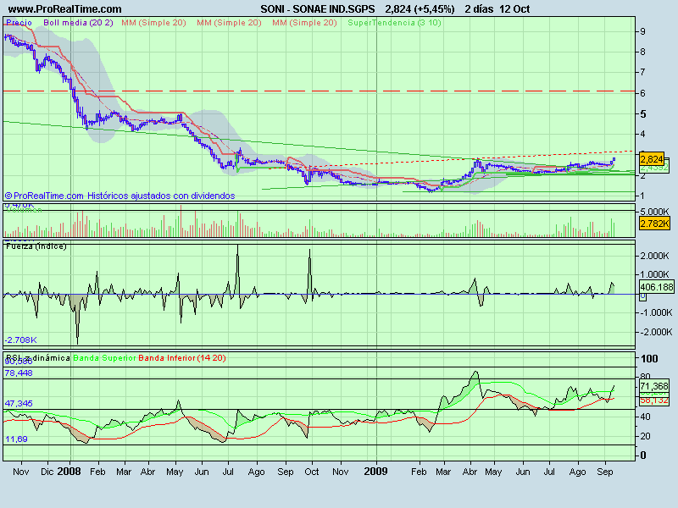The image size is (678, 508).
Task: Click the 2.000K force index axis label
Action: (654, 257)
